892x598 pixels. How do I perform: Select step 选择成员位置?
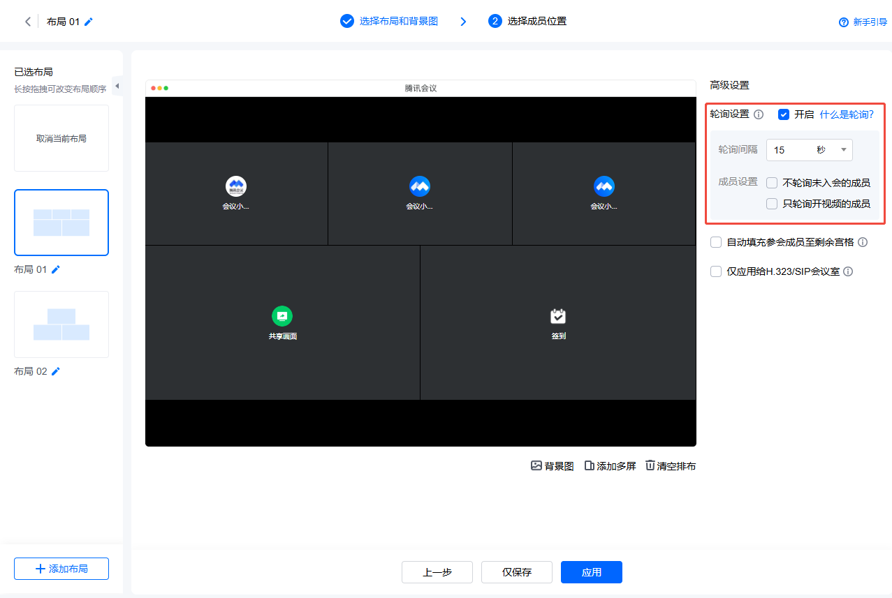(537, 21)
